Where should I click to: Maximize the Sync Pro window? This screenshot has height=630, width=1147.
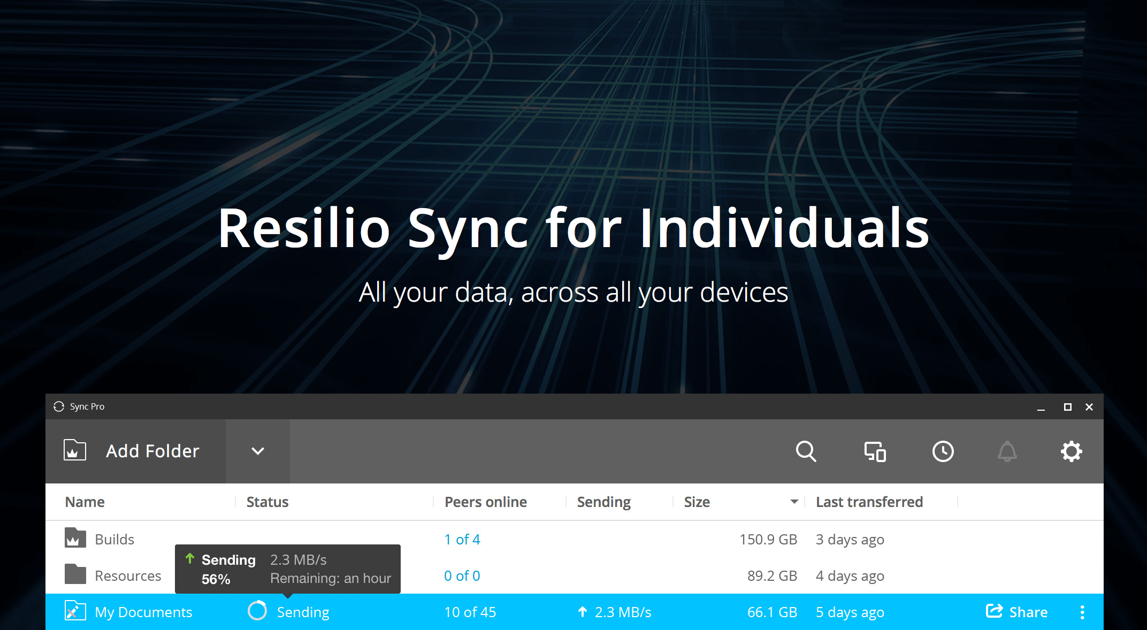coord(1067,407)
